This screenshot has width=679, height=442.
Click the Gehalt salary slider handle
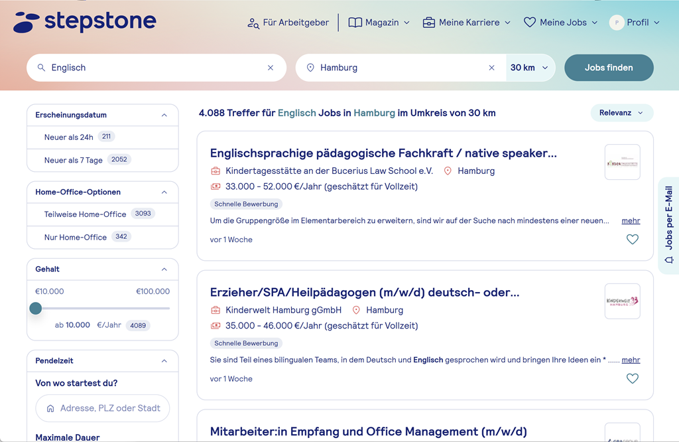pos(36,308)
